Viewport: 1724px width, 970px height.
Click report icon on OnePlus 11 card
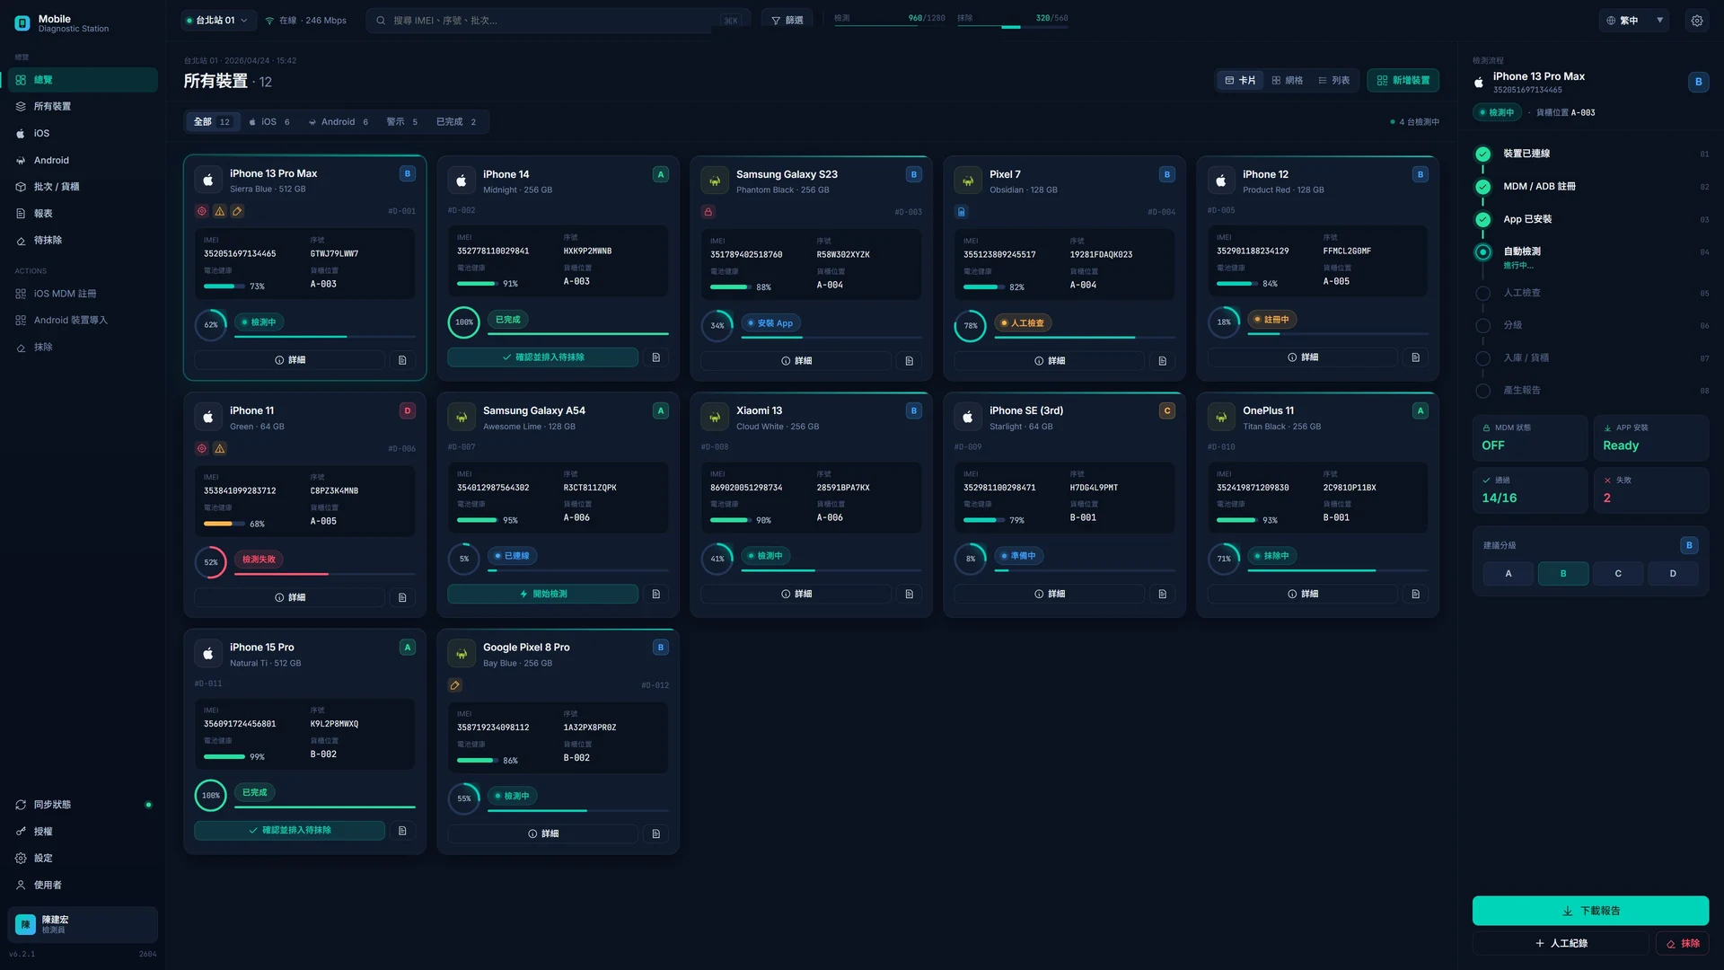pos(1415,594)
